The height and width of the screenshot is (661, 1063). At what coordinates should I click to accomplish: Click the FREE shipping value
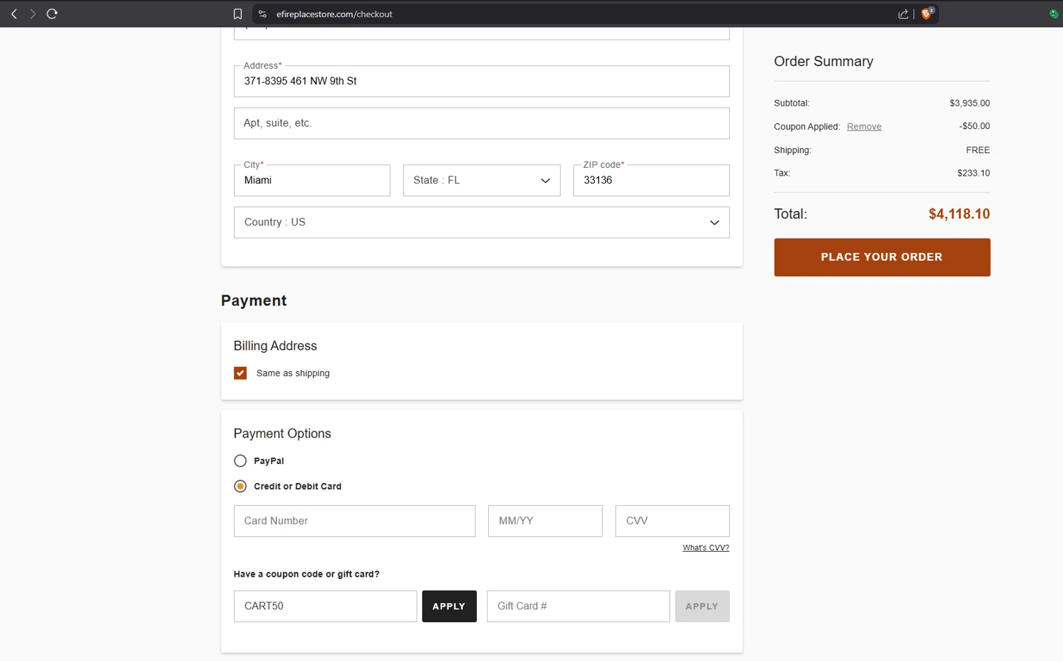coord(978,150)
